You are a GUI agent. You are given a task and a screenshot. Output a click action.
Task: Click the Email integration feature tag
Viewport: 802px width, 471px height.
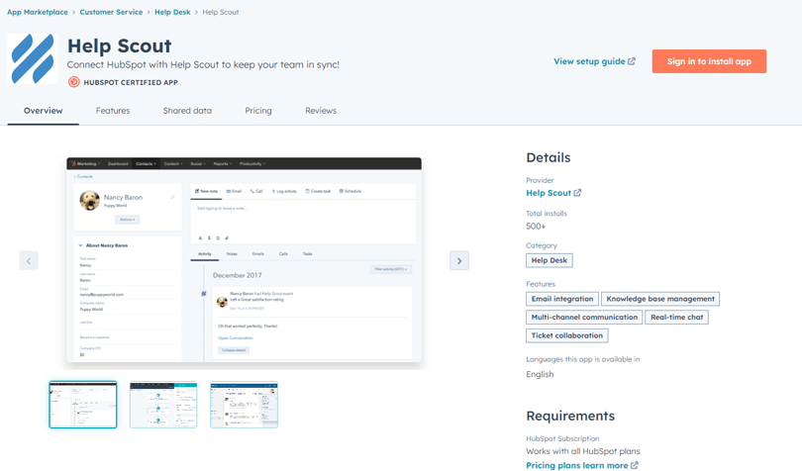(x=562, y=299)
